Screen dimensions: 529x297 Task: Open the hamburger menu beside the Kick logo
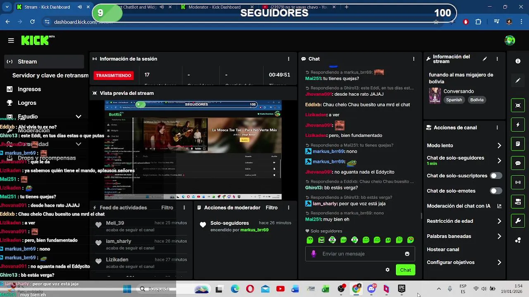pyautogui.click(x=11, y=40)
